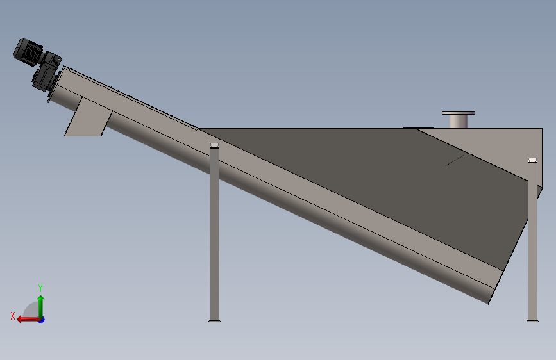The height and width of the screenshot is (360, 556).
Task: Click the 'Y' axis label
Action: click(40, 288)
